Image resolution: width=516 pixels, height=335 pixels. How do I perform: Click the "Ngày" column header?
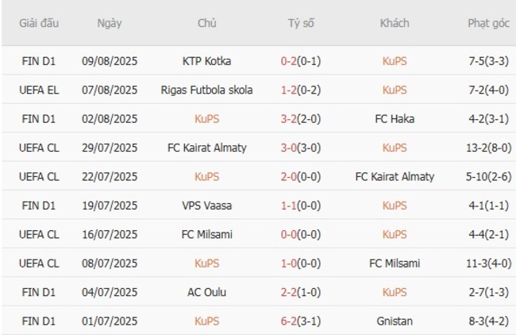tap(110, 23)
